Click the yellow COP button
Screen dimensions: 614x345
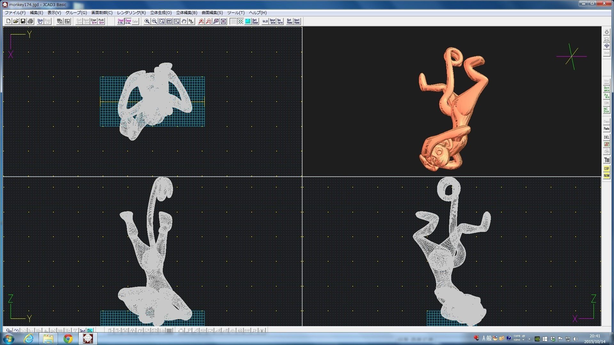606,169
